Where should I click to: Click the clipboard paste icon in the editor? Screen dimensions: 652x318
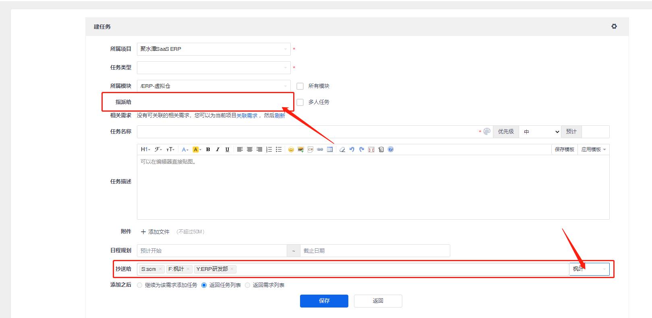tap(381, 150)
